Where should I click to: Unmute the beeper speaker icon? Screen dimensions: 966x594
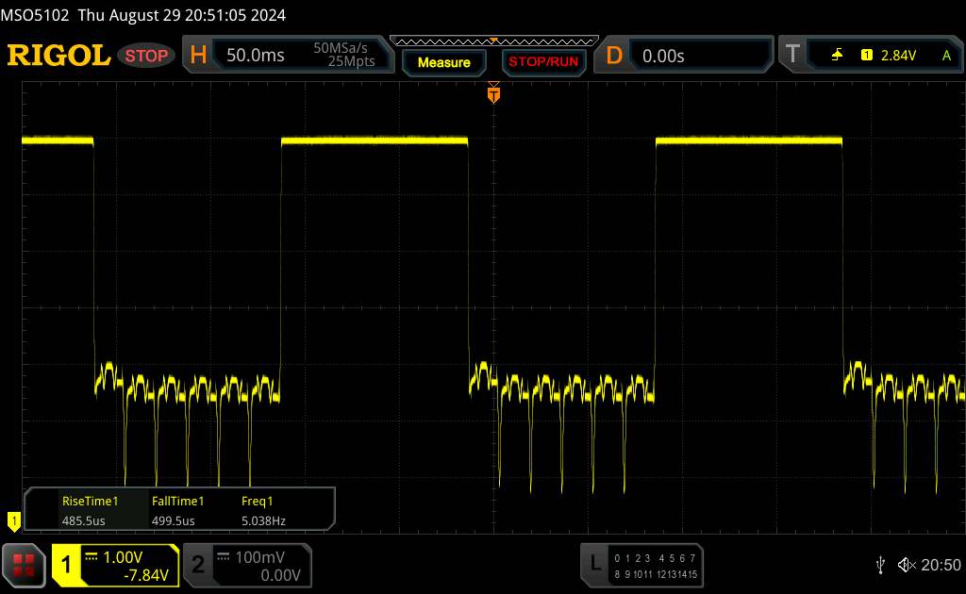[x=906, y=565]
